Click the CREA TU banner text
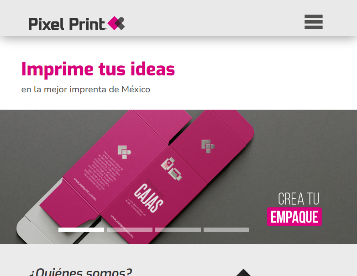The height and width of the screenshot is (276, 357). click(x=299, y=199)
